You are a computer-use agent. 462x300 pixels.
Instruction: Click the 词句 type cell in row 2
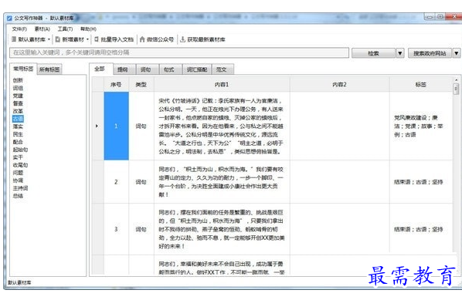[x=141, y=182]
